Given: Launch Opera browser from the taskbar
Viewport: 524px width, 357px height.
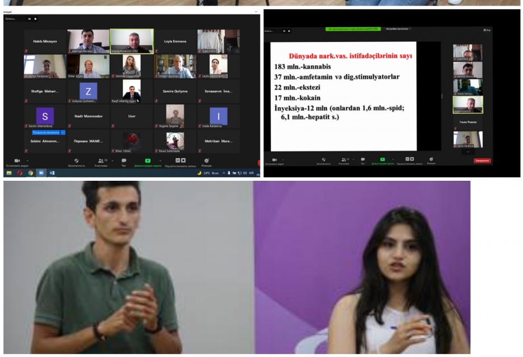Looking at the screenshot, I should click(20, 173).
